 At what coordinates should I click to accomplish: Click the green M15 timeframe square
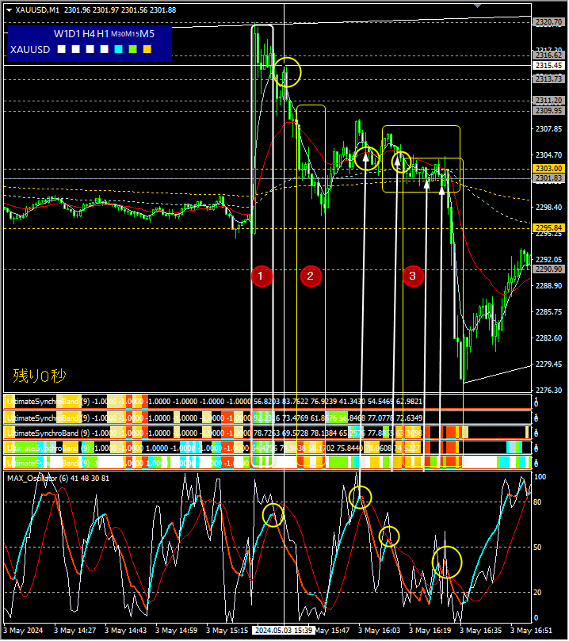pos(133,49)
